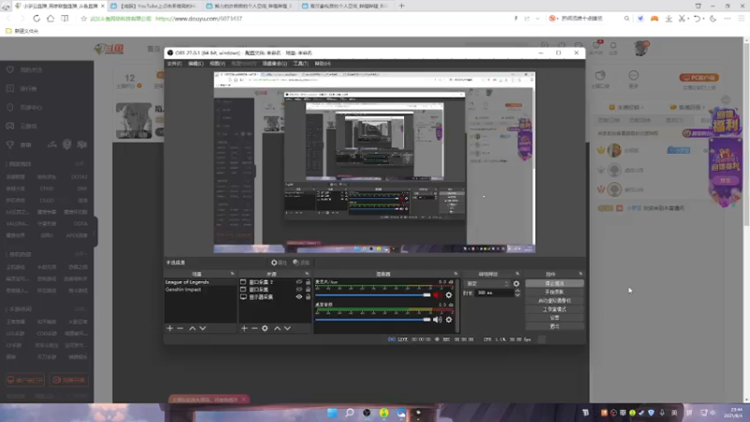Increase transition duration with up stepper
This screenshot has height=422, width=750.
pos(517,291)
